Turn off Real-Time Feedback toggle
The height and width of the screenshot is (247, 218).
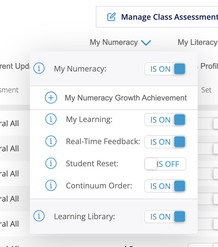[x=165, y=142]
